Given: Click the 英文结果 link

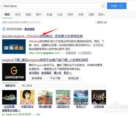Looking at the screenshot, I should click(29, 29).
